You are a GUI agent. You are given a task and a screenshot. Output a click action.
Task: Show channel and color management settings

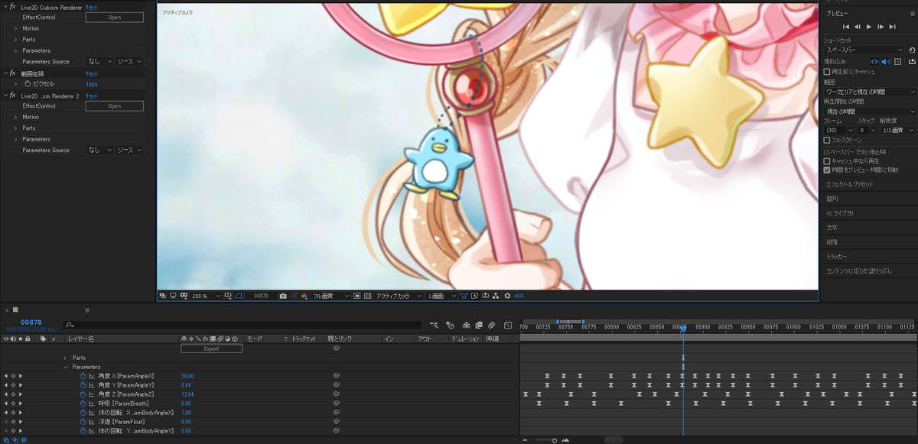coord(304,296)
